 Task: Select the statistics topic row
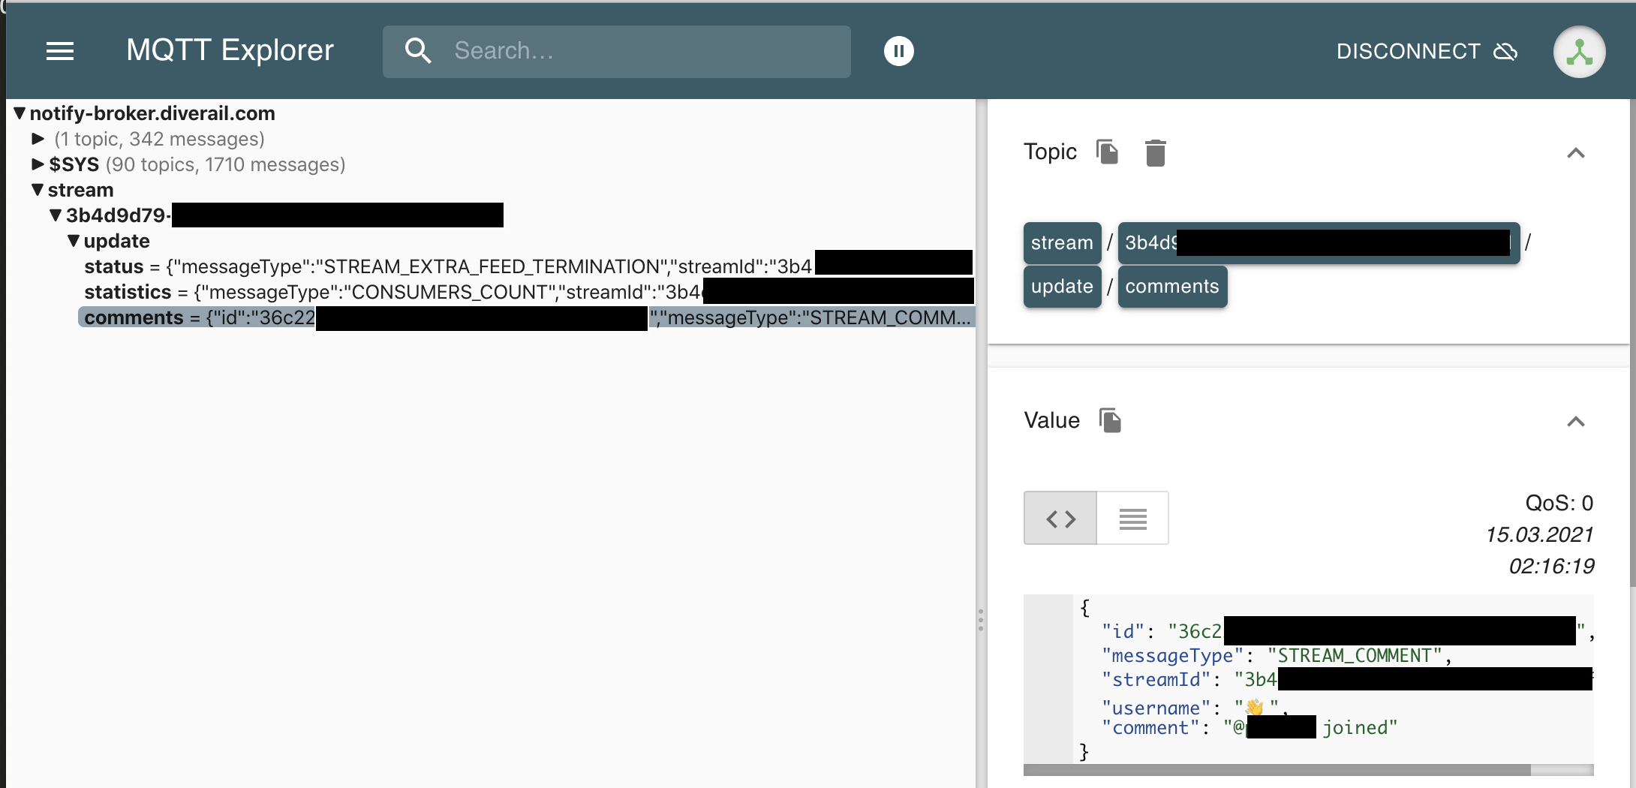[528, 292]
